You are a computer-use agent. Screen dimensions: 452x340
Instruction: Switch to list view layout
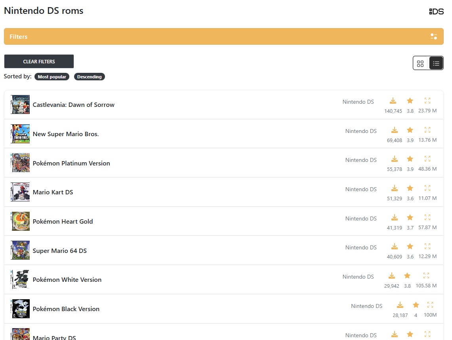point(436,63)
